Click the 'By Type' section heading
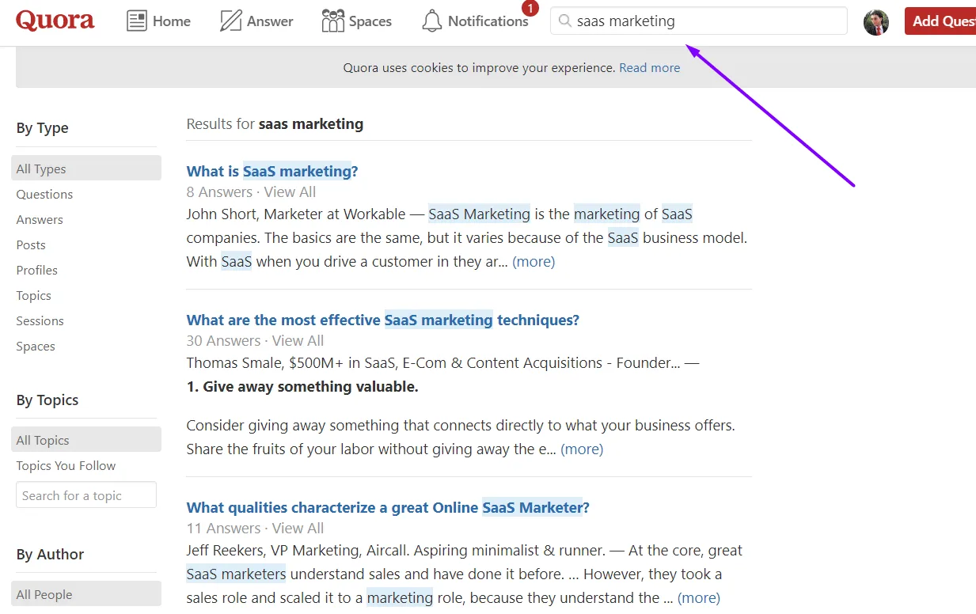This screenshot has width=976, height=614. [x=42, y=127]
